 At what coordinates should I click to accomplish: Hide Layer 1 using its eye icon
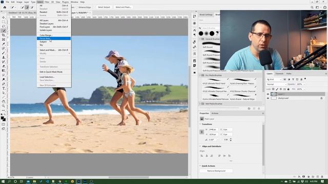[x=268, y=94]
